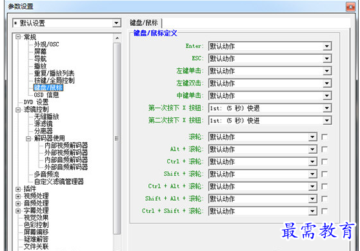This screenshot has height=251, width=360.
Task: Collapse the 解码器使用 node
Action: point(28,138)
